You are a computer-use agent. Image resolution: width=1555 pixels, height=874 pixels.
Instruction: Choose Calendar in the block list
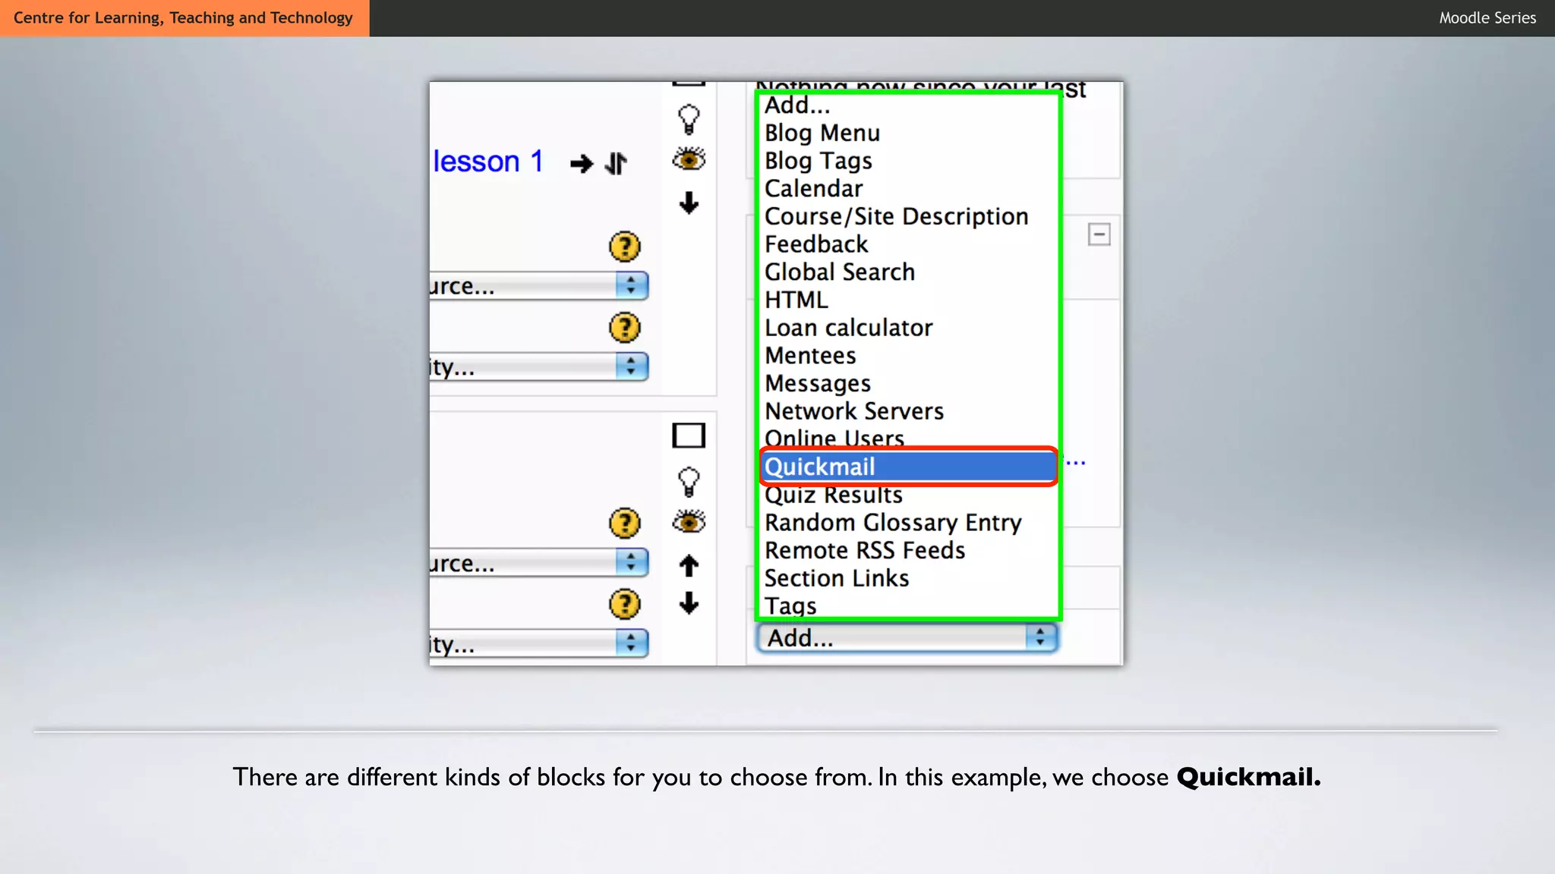[814, 188]
